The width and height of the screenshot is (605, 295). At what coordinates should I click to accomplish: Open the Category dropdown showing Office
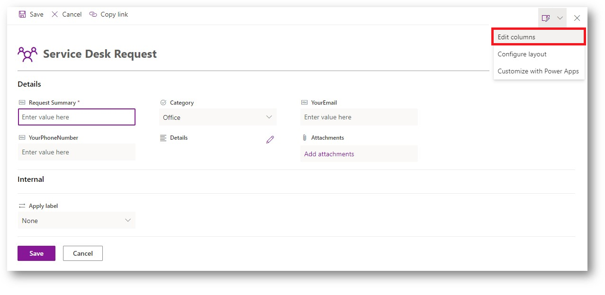218,117
